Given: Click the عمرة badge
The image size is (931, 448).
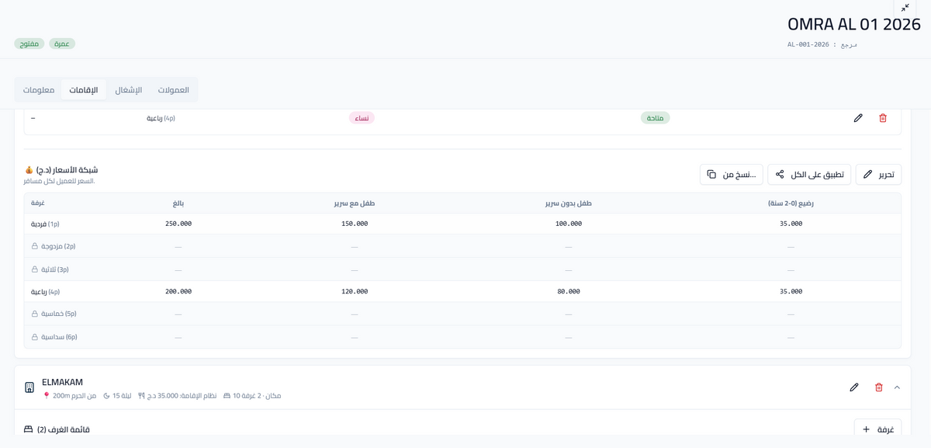Looking at the screenshot, I should coord(62,43).
